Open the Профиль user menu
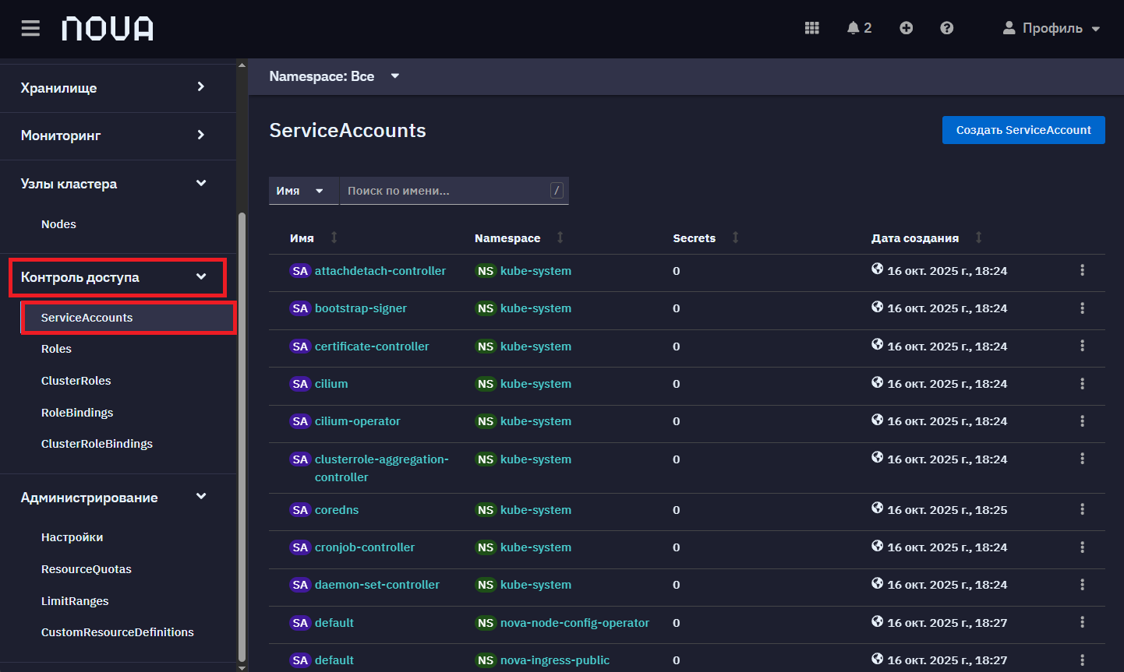 [1052, 28]
